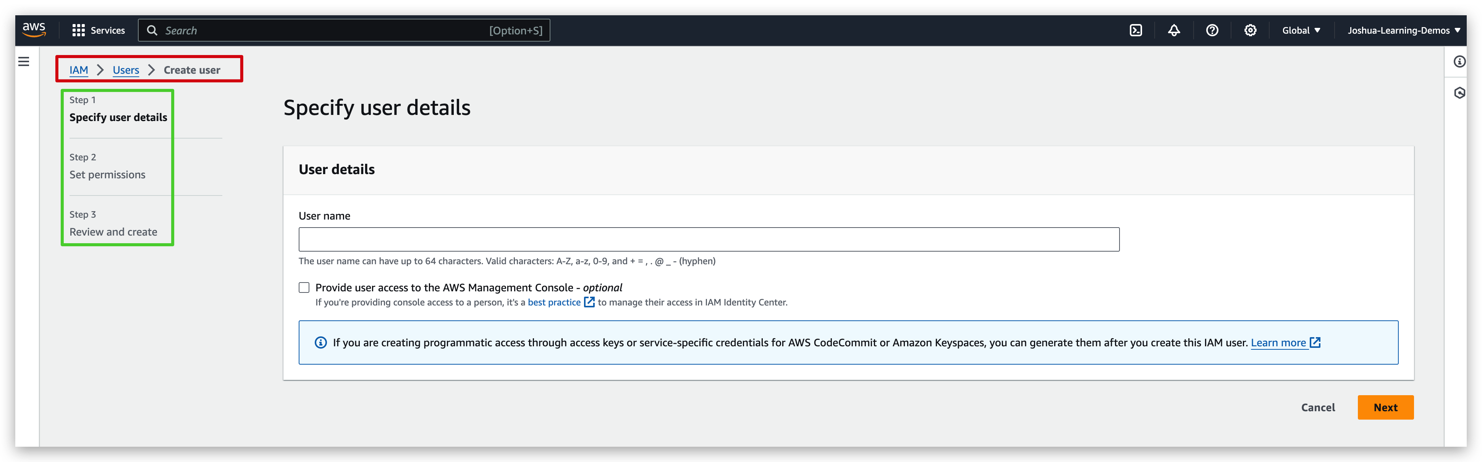This screenshot has height=462, width=1482.
Task: Follow the best practice link
Action: (x=554, y=302)
